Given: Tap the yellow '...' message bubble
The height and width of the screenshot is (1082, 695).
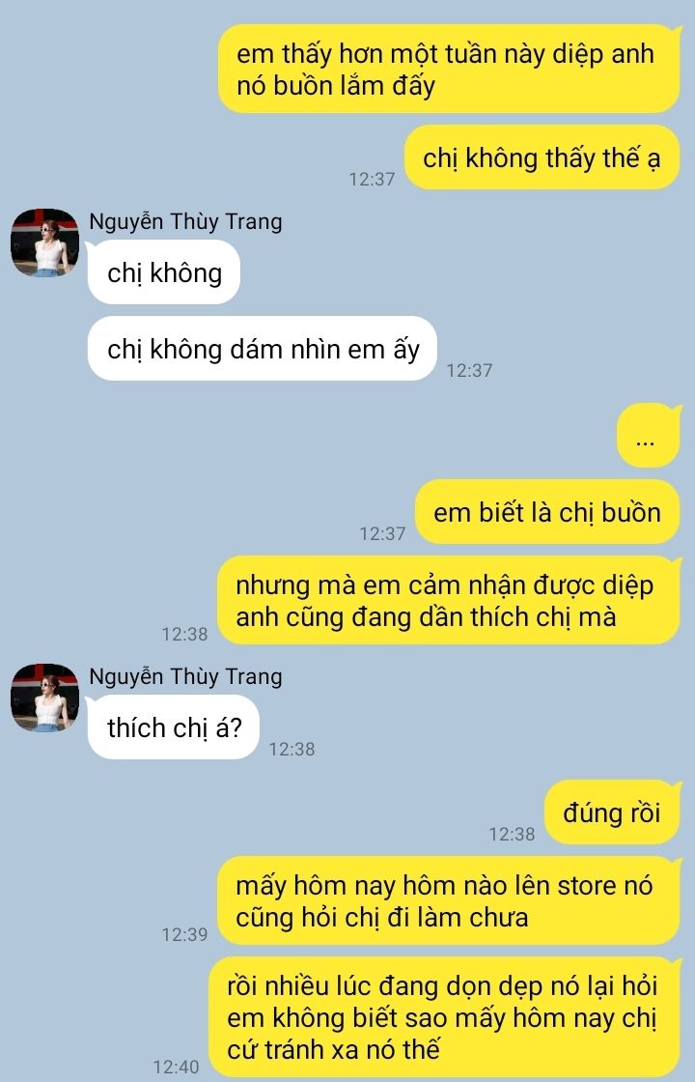Looking at the screenshot, I should [648, 436].
